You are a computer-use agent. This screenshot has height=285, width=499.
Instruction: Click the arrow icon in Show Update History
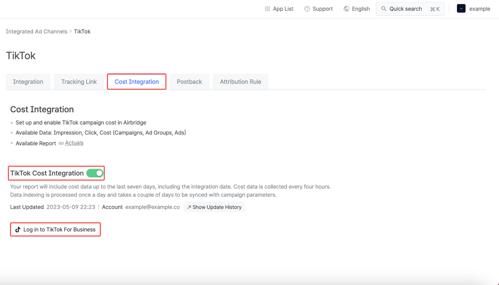189,207
